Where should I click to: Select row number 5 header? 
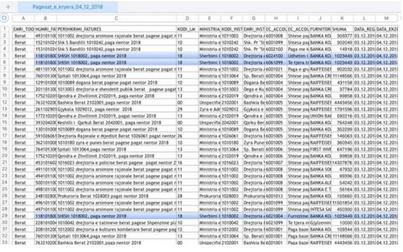click(5, 56)
